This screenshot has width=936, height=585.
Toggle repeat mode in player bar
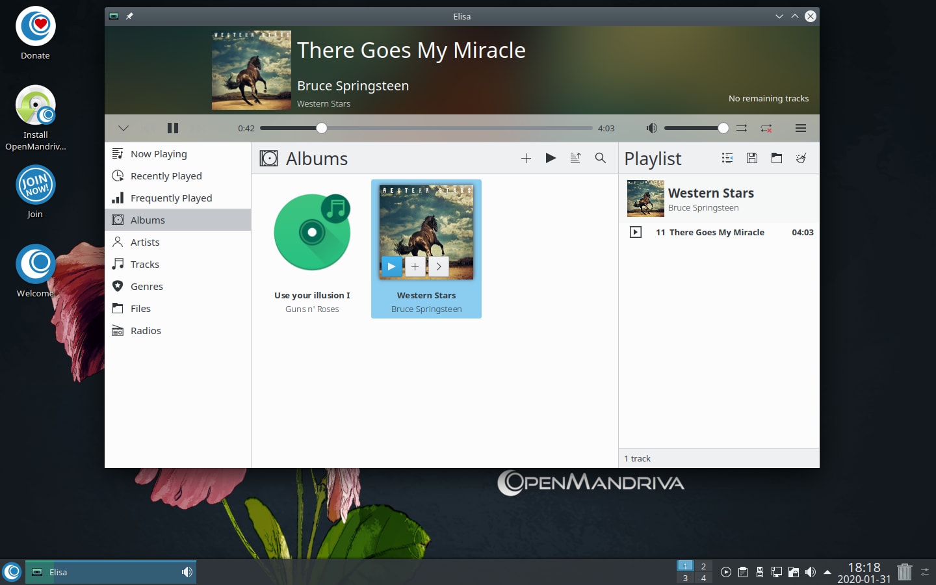pos(766,128)
